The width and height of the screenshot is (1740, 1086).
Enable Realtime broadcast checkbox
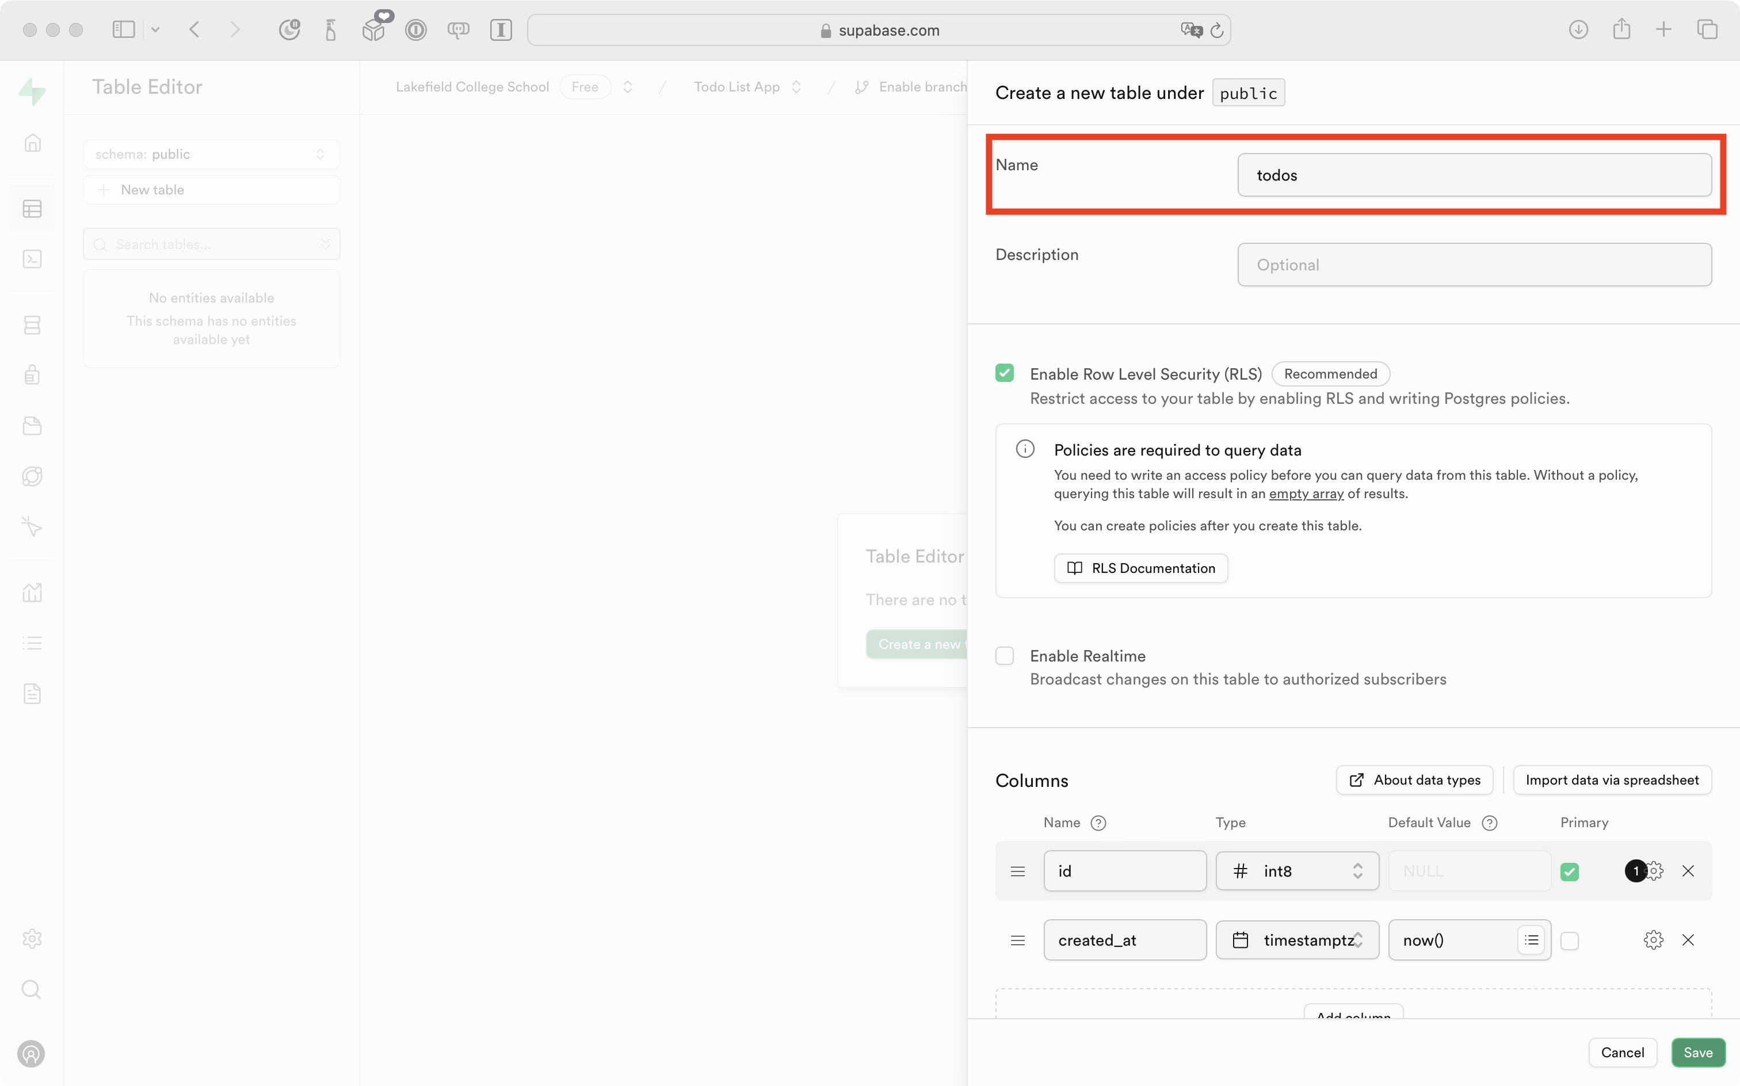(1004, 655)
